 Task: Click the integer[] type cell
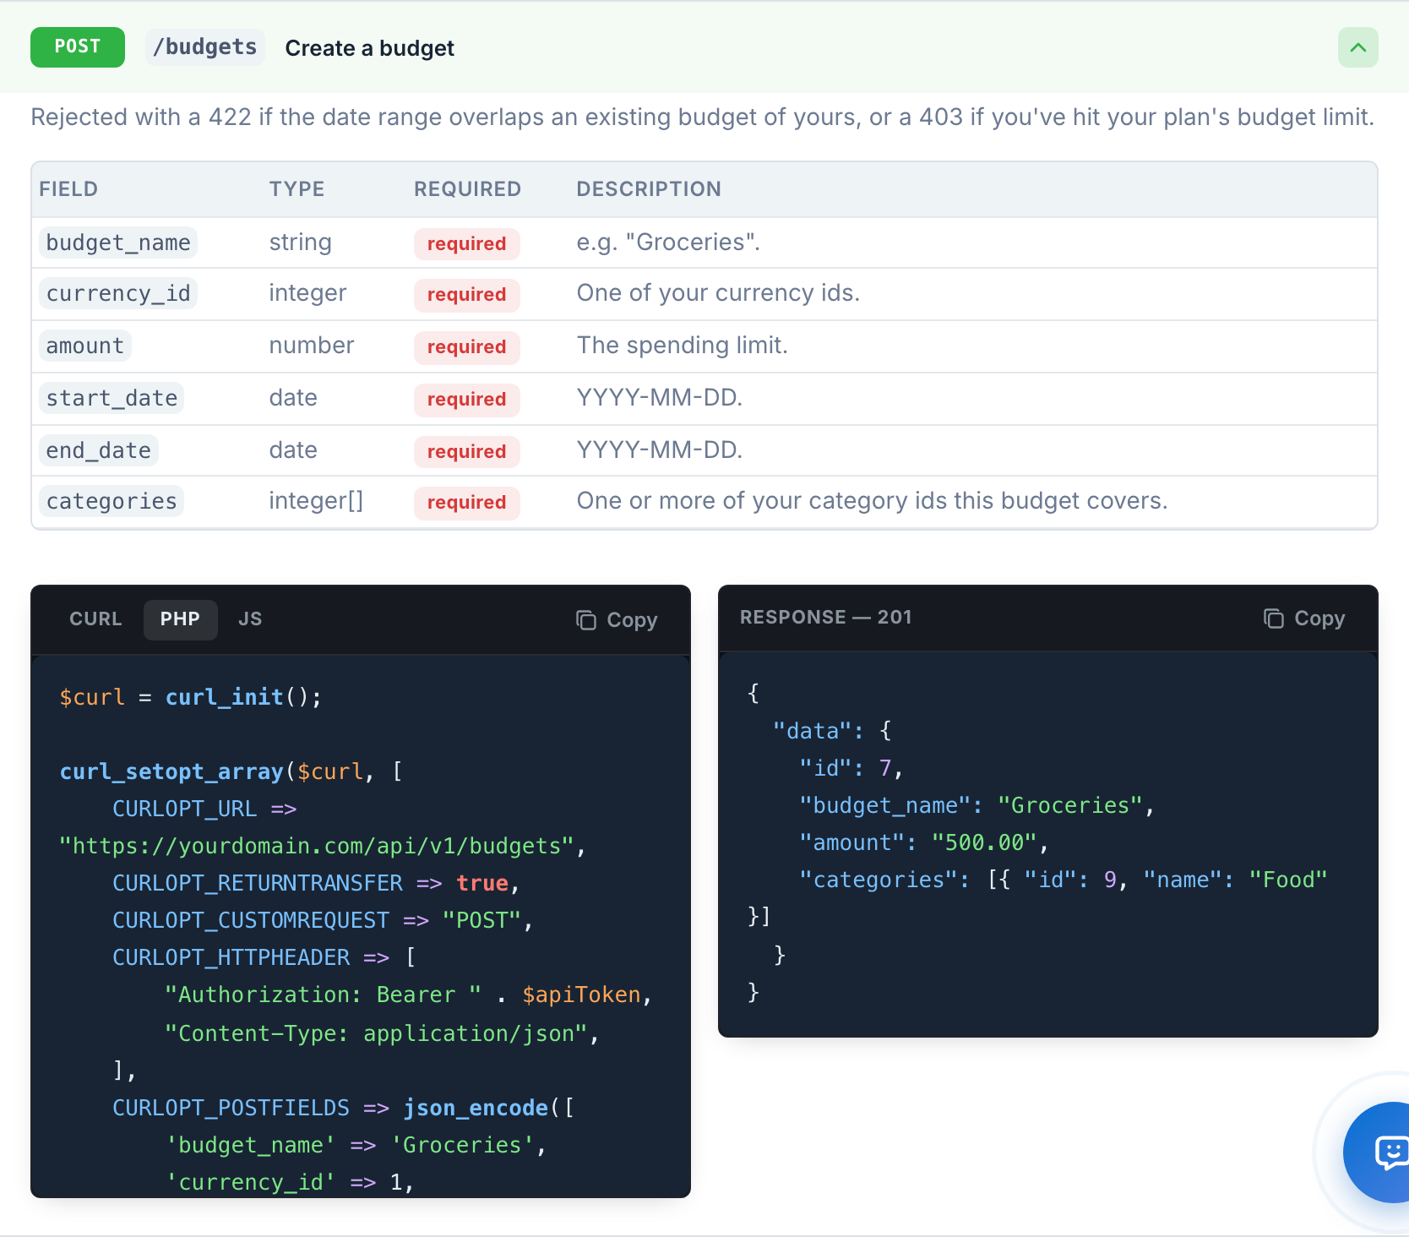pyautogui.click(x=316, y=501)
